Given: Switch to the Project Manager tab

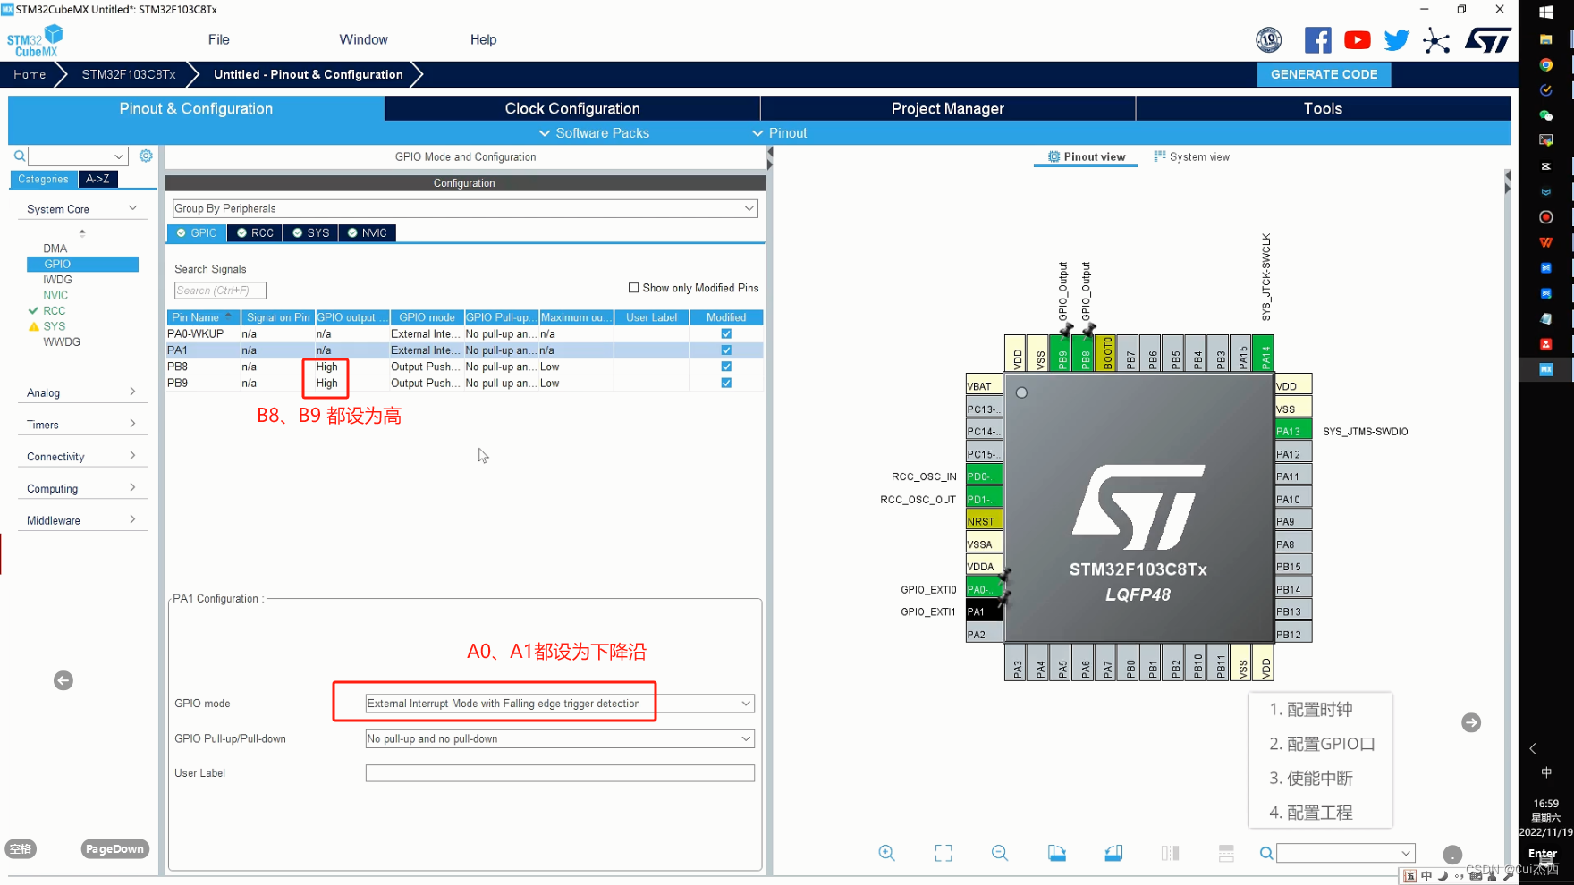Looking at the screenshot, I should 948,108.
